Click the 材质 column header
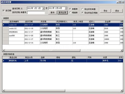125x94 pixels. pyautogui.click(x=110, y=57)
